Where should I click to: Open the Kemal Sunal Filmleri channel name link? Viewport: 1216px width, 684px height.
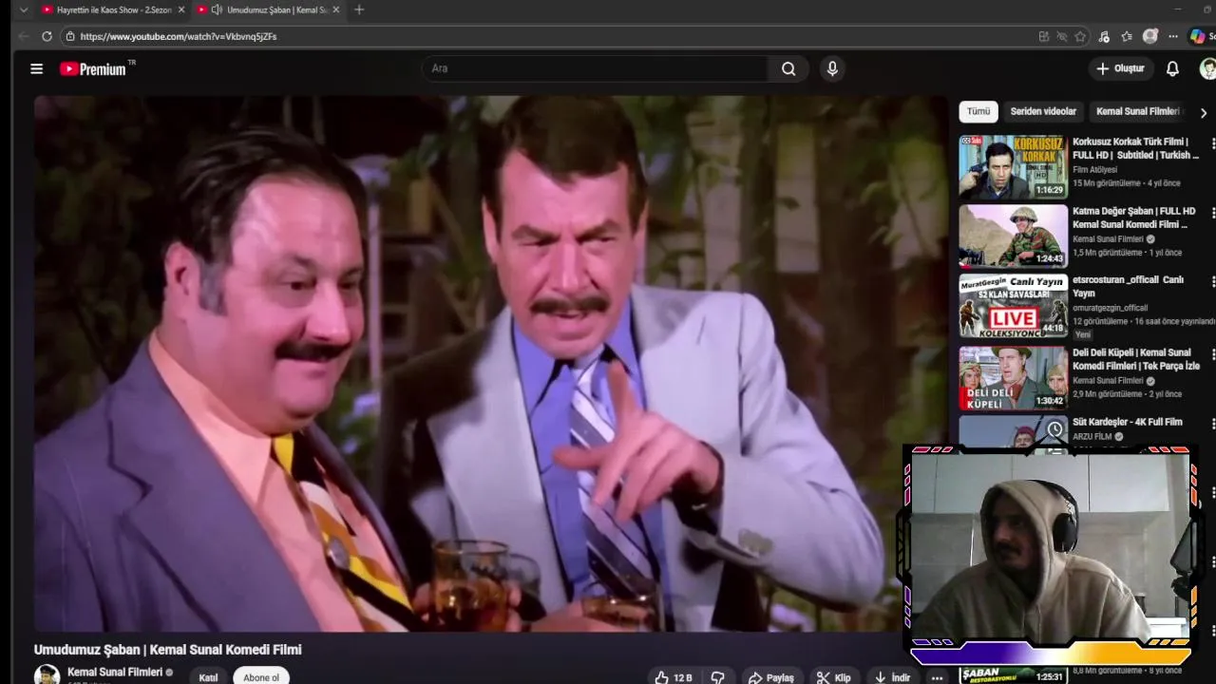click(115, 672)
